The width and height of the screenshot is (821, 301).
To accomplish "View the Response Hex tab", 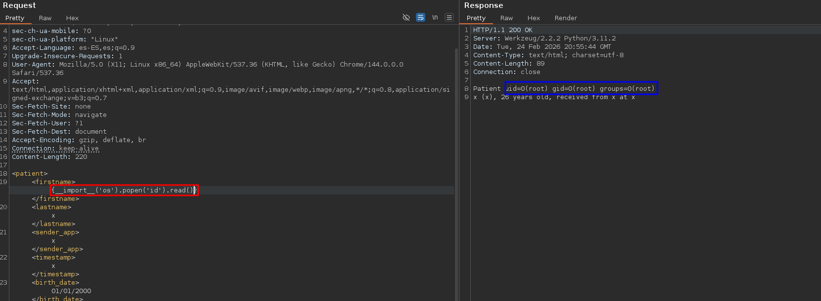I will point(534,18).
